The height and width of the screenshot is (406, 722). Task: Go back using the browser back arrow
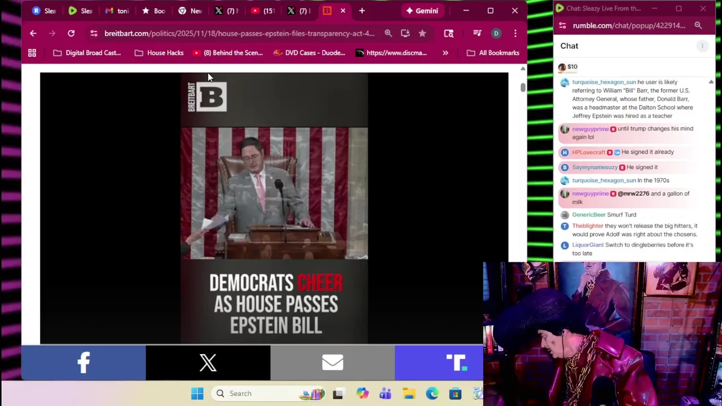[x=33, y=33]
